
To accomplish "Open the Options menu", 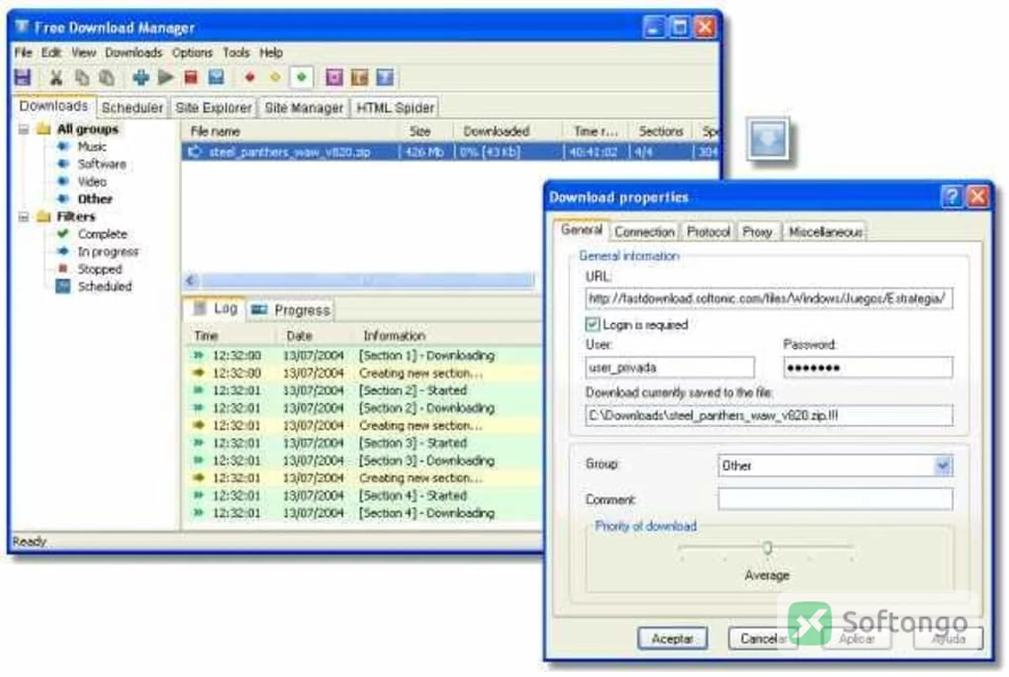I will coord(192,53).
